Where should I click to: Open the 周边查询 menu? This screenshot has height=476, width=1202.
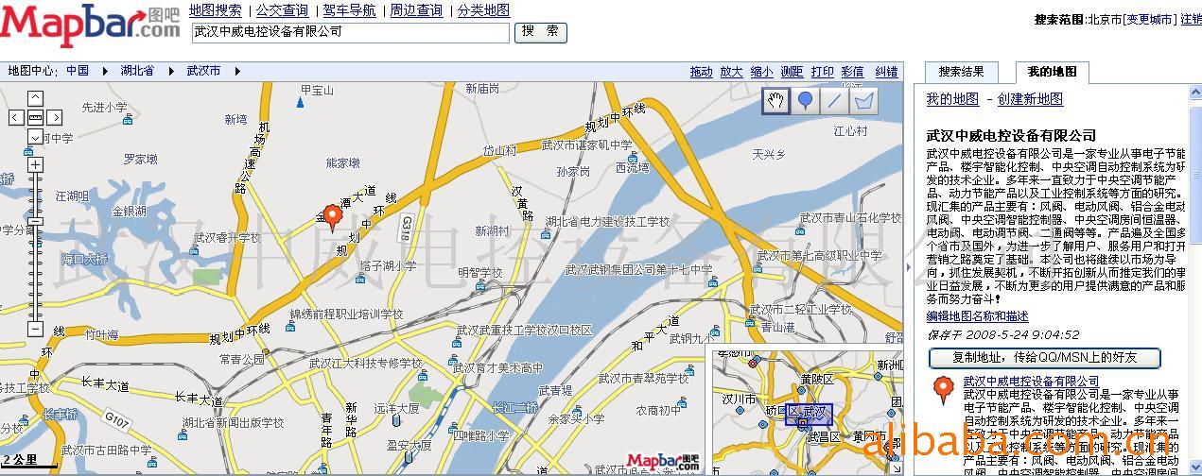pyautogui.click(x=416, y=10)
